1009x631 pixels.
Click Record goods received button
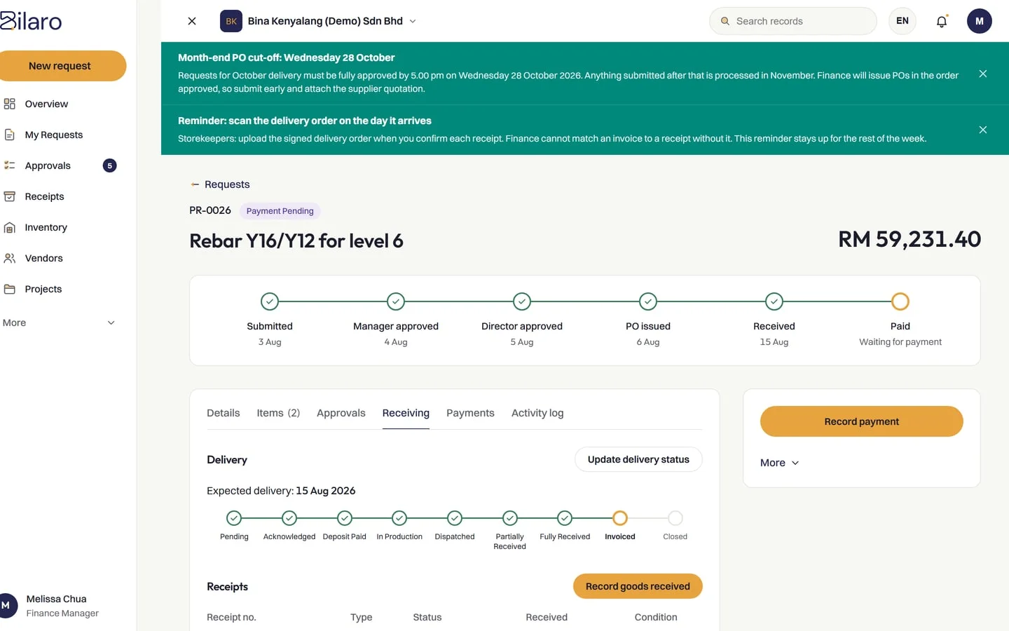[638, 586]
